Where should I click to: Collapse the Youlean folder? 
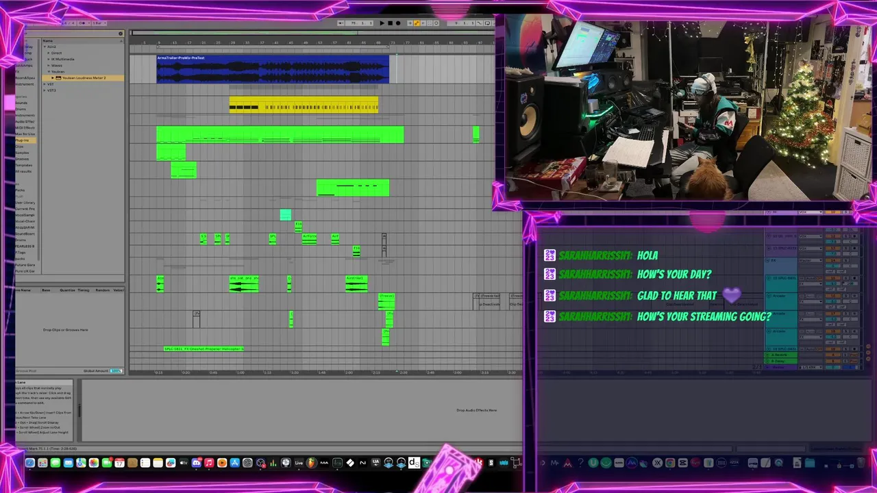[x=49, y=71]
